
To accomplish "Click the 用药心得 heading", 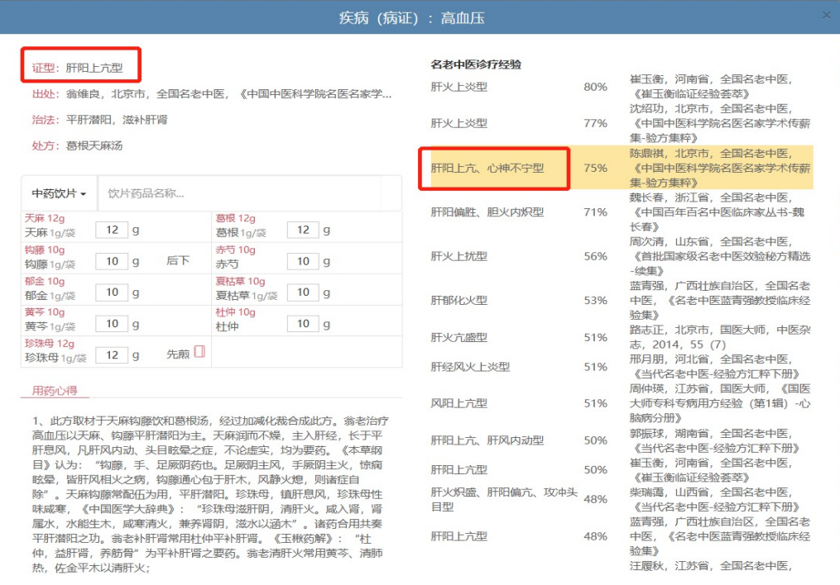I will (x=55, y=391).
